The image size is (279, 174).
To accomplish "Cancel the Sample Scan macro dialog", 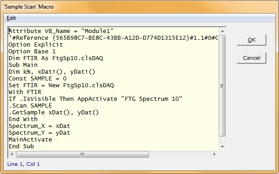I will click(251, 58).
